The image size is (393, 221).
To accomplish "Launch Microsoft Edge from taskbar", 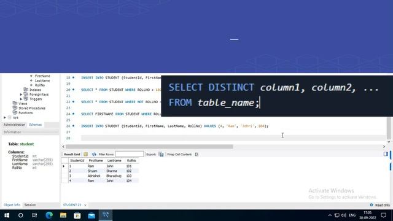I will click(x=49, y=215).
